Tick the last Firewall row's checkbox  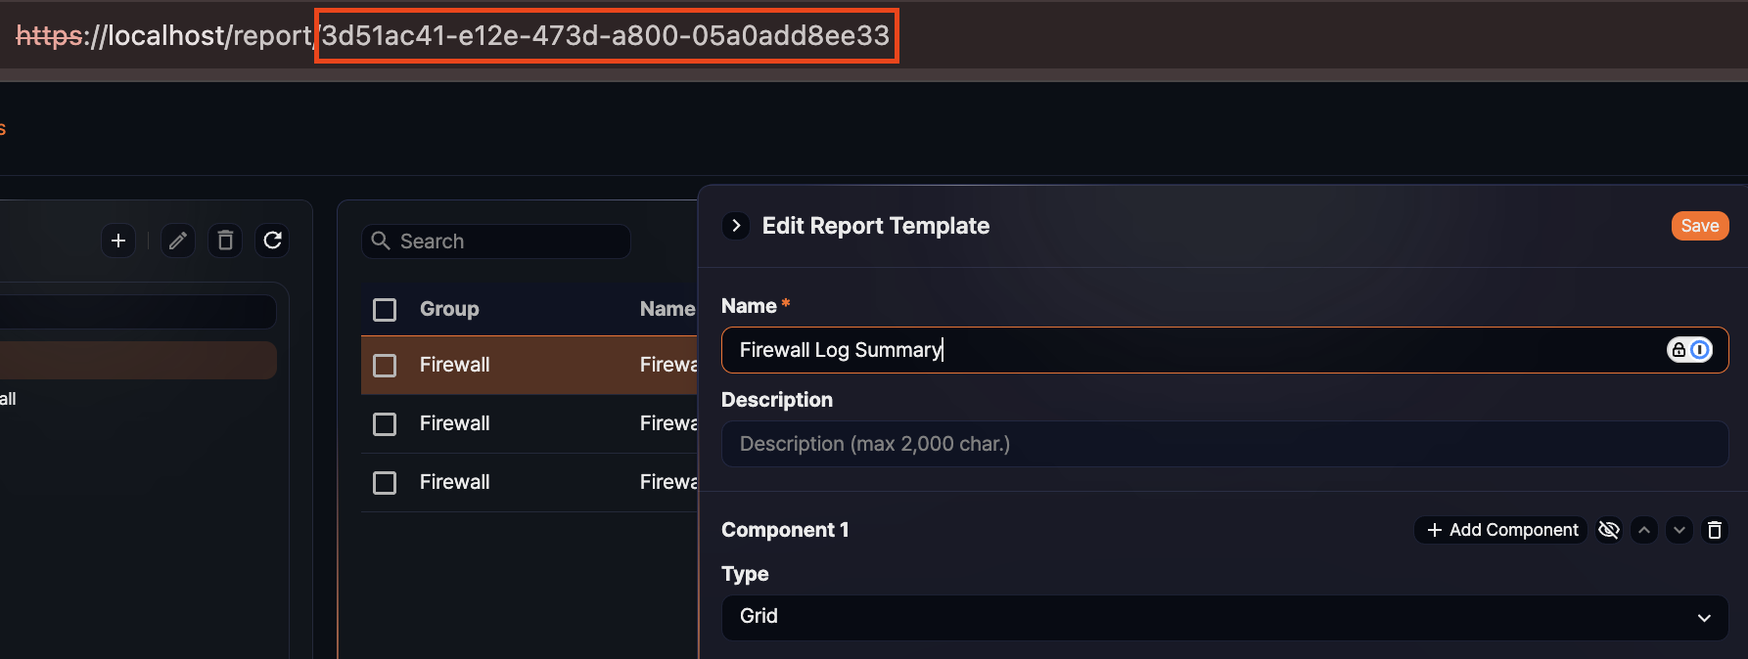[385, 482]
